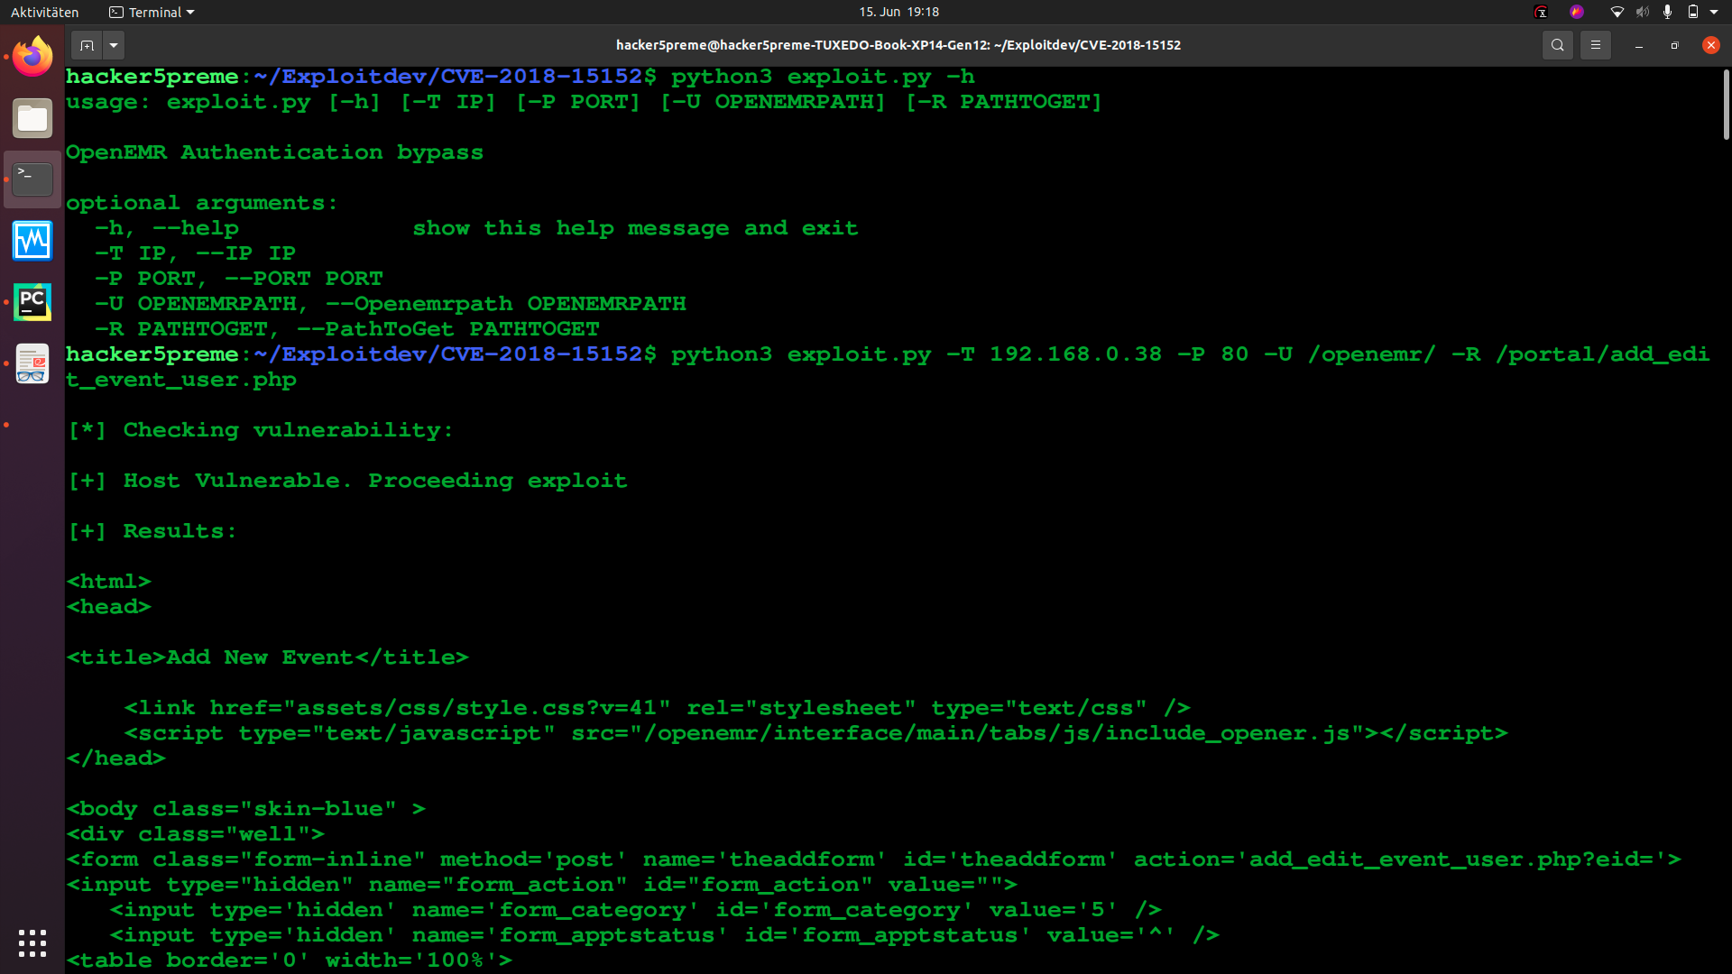
Task: Click 'python3 exploit.py -h' command text
Action: click(x=823, y=77)
